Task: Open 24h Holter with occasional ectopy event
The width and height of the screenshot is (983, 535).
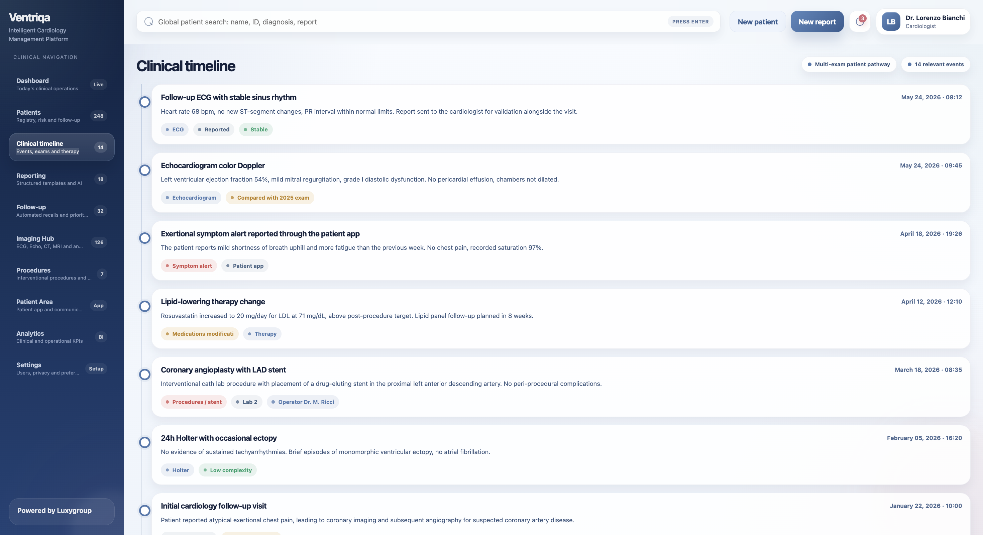Action: pyautogui.click(x=219, y=438)
